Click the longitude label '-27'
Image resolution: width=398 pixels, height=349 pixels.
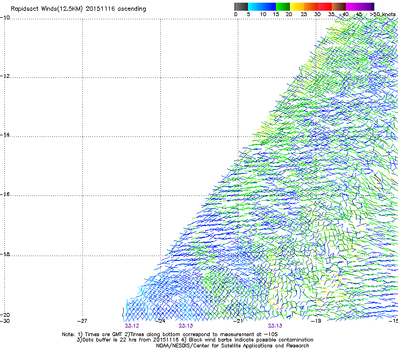[x=82, y=321]
